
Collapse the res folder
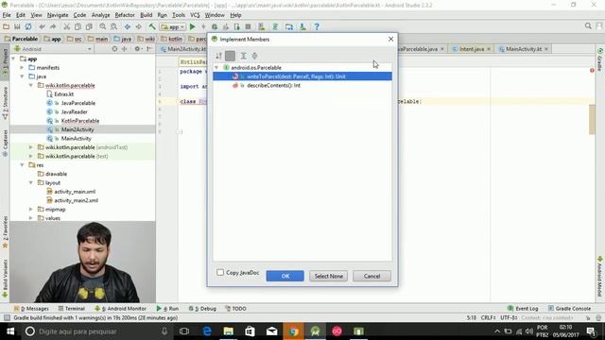tap(22, 165)
